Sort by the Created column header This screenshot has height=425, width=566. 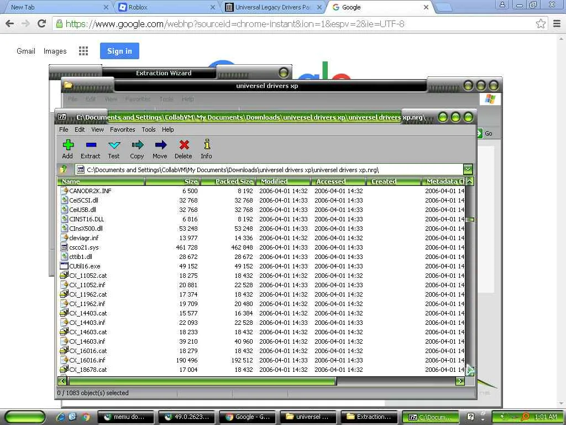394,182
